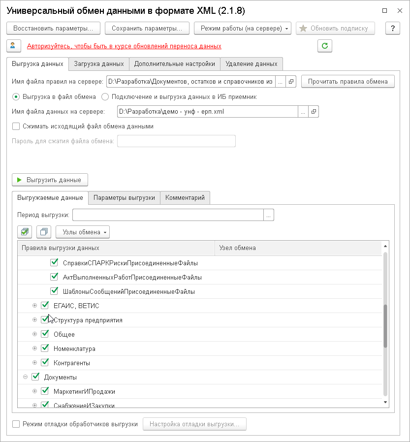
Task: Collapse the Документы node
Action: click(26, 377)
